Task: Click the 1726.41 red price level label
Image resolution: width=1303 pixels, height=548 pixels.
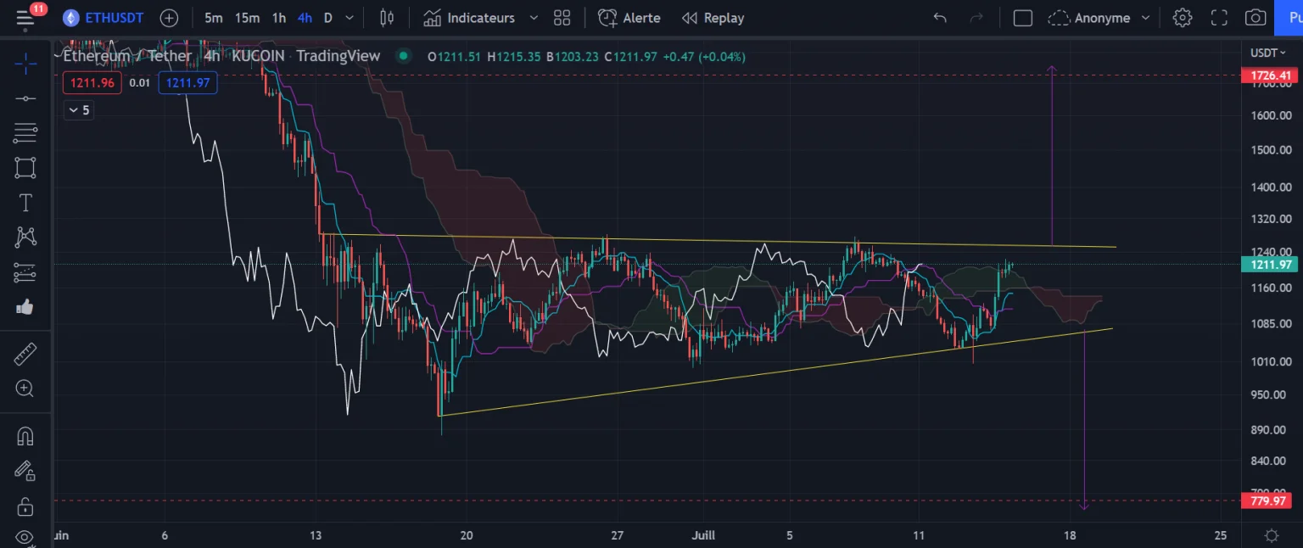Action: coord(1270,75)
